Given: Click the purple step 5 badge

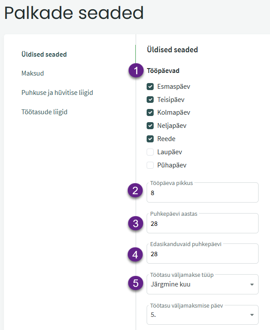Looking at the screenshot, I should (136, 283).
